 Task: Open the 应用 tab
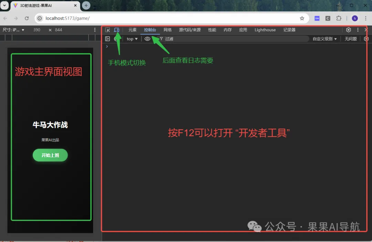coord(243,30)
